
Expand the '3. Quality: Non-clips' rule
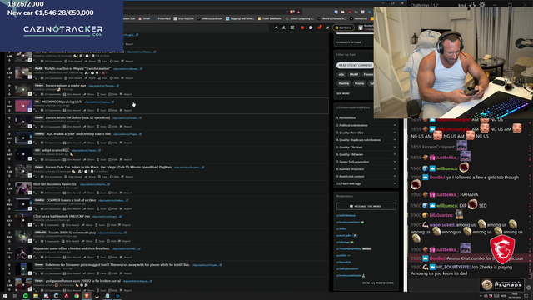[x=366, y=132]
